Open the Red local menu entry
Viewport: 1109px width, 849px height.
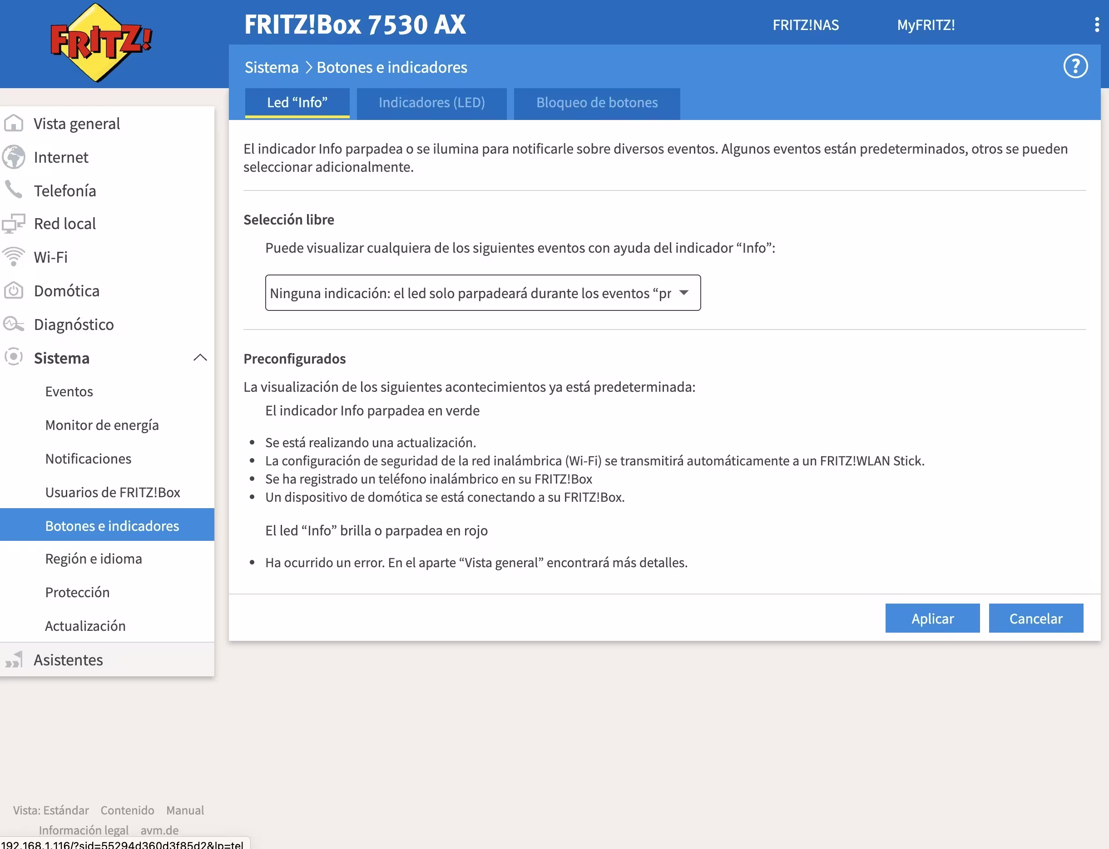(x=64, y=223)
